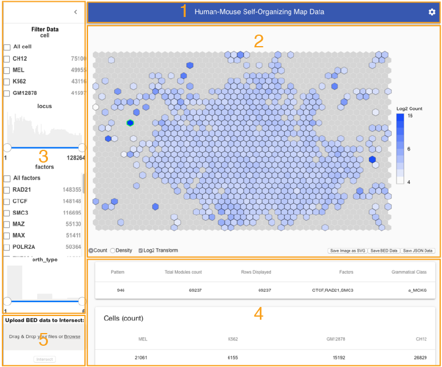This screenshot has width=442, height=367.
Task: Select the green-outlined highlighted hexagon on the map
Action: point(130,123)
